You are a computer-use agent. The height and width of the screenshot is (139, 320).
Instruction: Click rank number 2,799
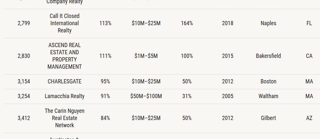click(x=24, y=23)
